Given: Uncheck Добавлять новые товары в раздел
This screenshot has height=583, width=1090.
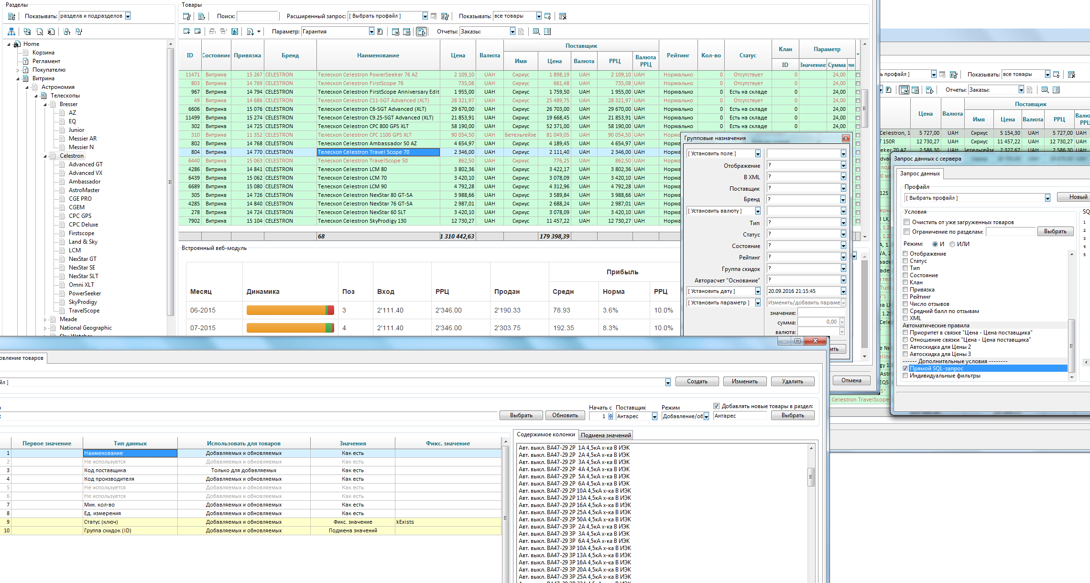Looking at the screenshot, I should tap(716, 405).
